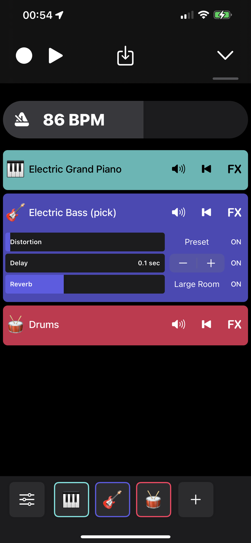Rewind the Electric Grand Piano track

click(206, 169)
